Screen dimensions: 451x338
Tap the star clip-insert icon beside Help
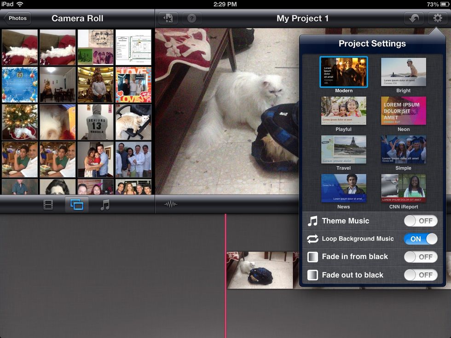(168, 18)
